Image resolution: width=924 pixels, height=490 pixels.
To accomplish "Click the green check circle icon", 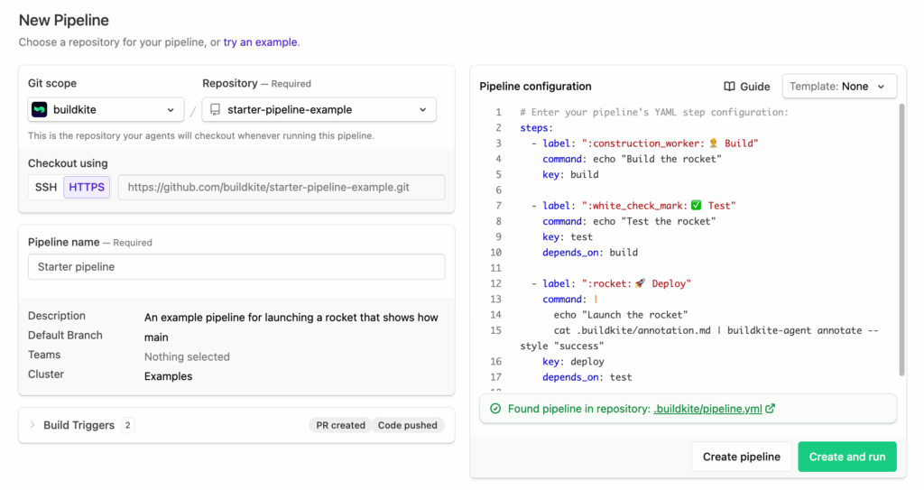I will pos(495,409).
